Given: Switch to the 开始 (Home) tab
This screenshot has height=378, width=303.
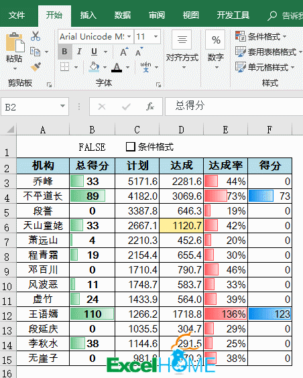Looking at the screenshot, I should 54,15.
